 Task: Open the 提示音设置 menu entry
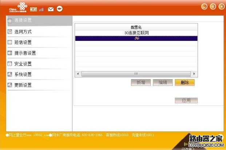[x=40, y=53]
